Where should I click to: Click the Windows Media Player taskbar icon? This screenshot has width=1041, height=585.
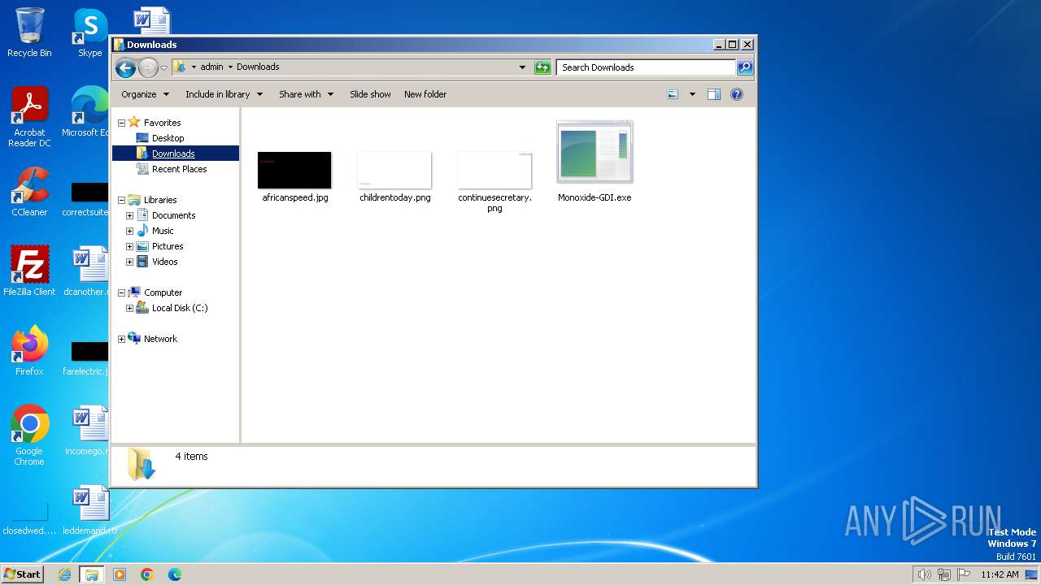click(120, 574)
